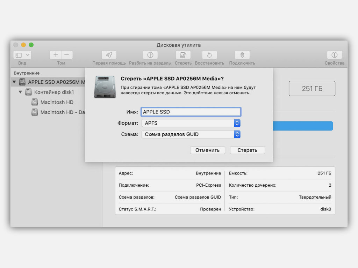Select Контейнер disk1 in the sidebar
The width and height of the screenshot is (358, 268).
point(54,92)
